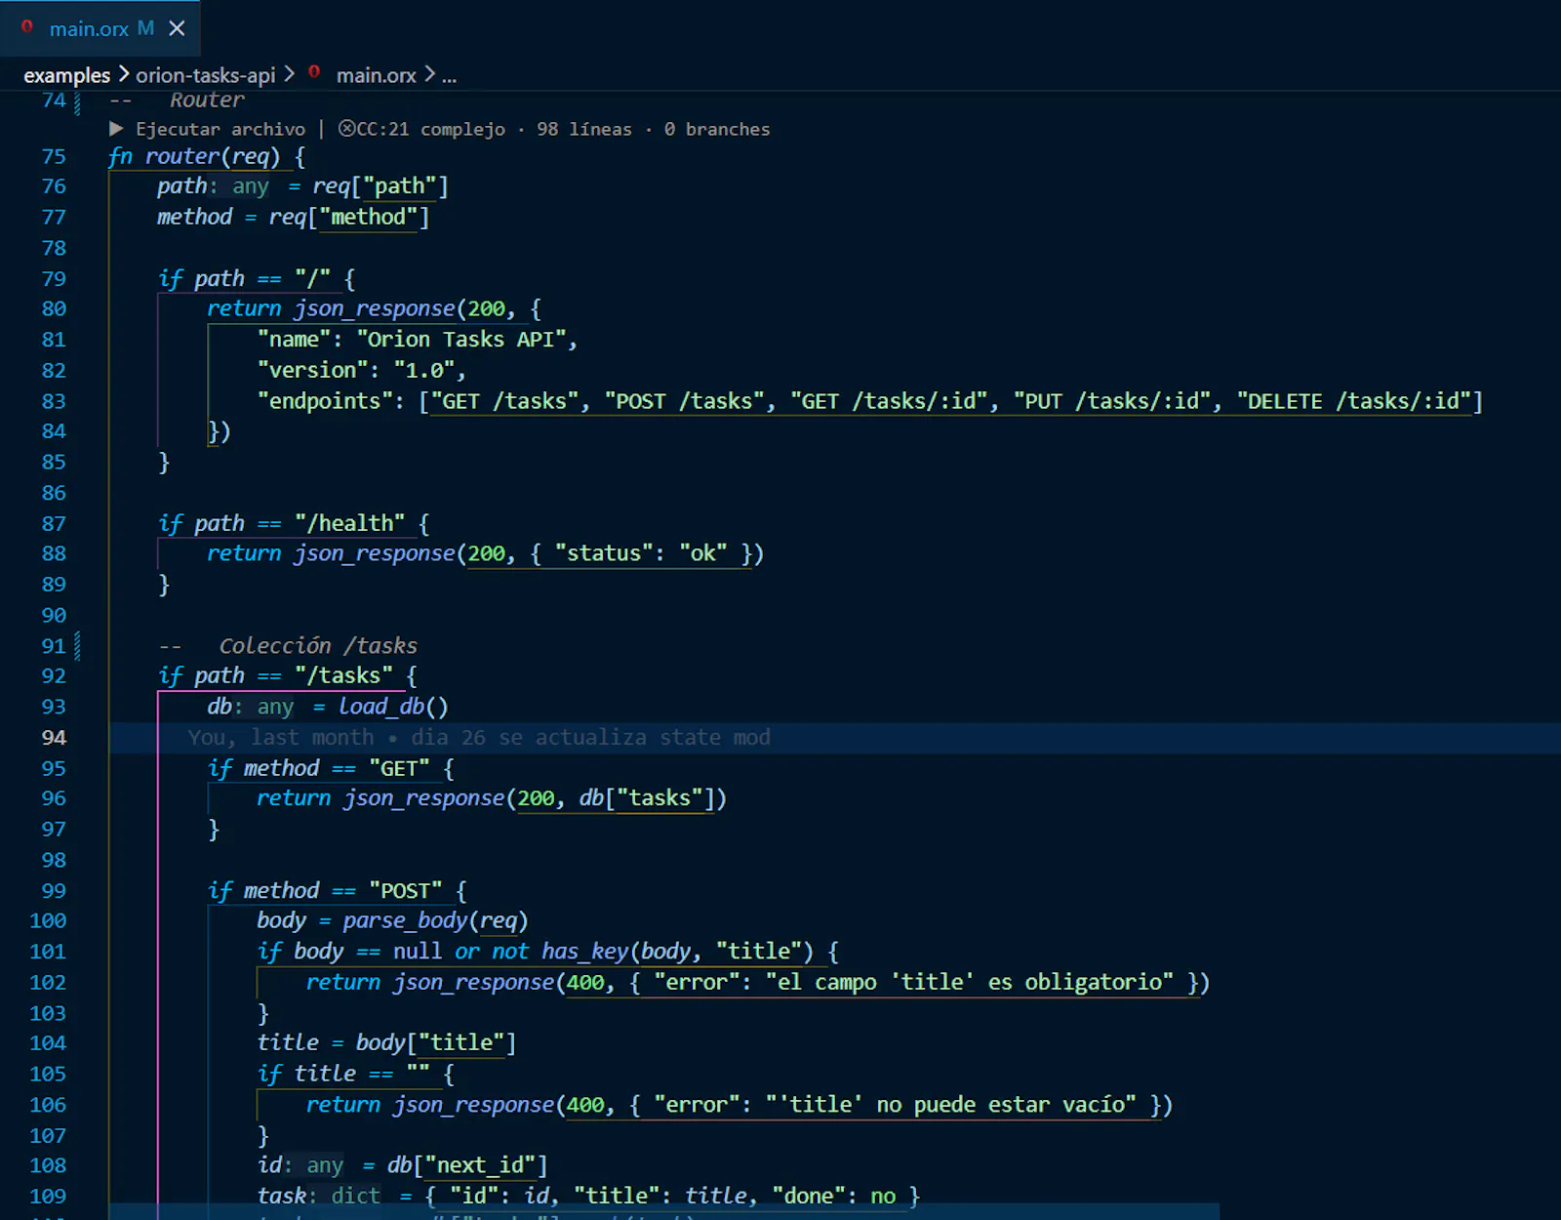The image size is (1561, 1220).
Task: Click the "Orion Tasks API" string
Action: 460,339
